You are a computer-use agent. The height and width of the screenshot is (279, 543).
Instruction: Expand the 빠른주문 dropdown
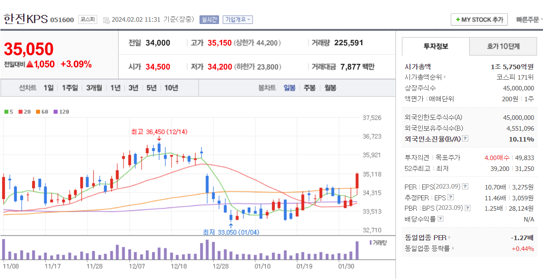530,19
